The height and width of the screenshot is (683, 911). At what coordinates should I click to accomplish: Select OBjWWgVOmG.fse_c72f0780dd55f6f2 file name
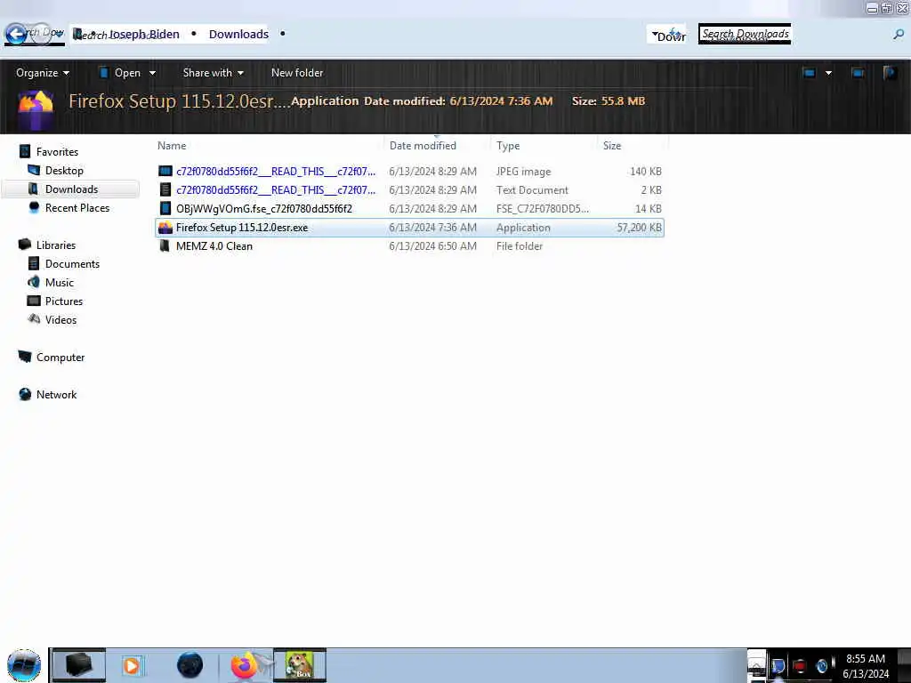point(263,208)
